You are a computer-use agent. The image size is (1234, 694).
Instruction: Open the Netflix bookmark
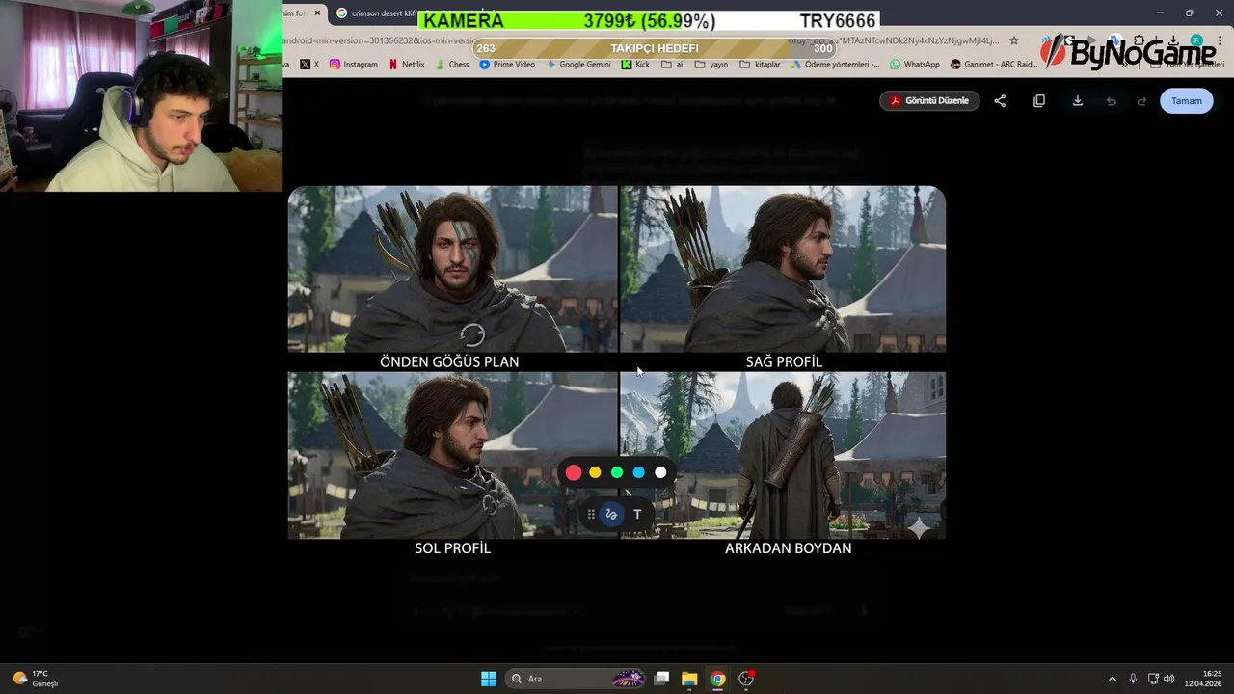tap(407, 65)
